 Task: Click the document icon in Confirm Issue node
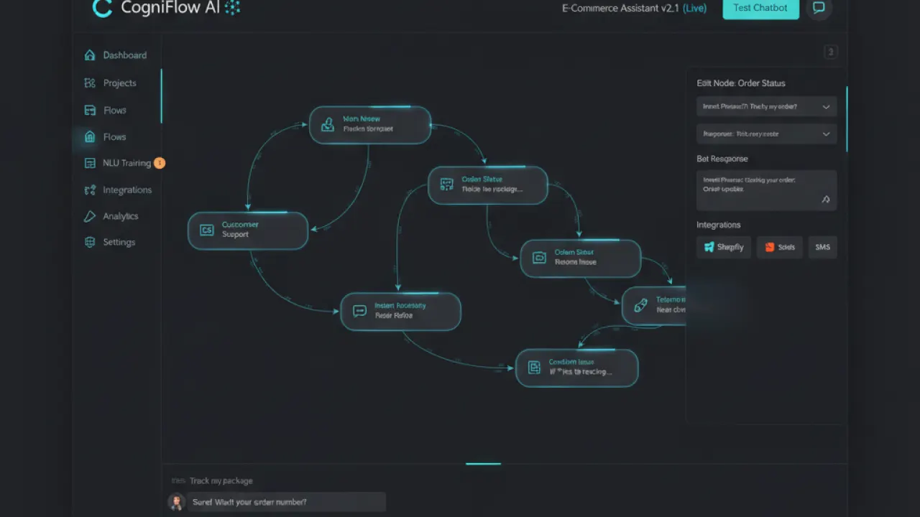point(534,368)
